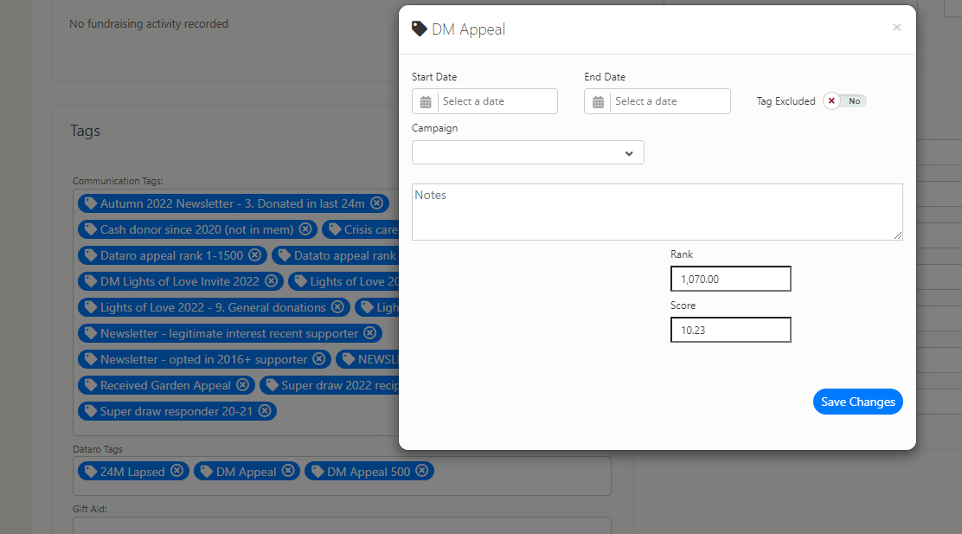Click the Communication Tags label
Screen dimensions: 962x534
118,181
